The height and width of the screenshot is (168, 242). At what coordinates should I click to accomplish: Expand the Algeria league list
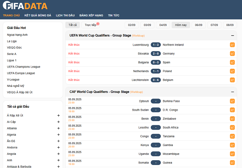(58, 135)
